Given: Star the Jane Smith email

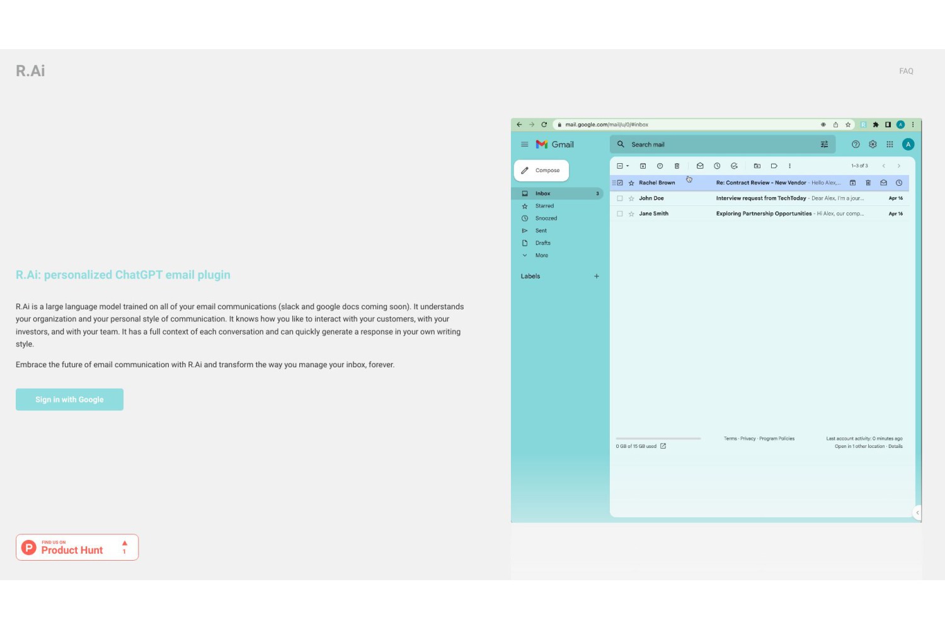Looking at the screenshot, I should [631, 214].
